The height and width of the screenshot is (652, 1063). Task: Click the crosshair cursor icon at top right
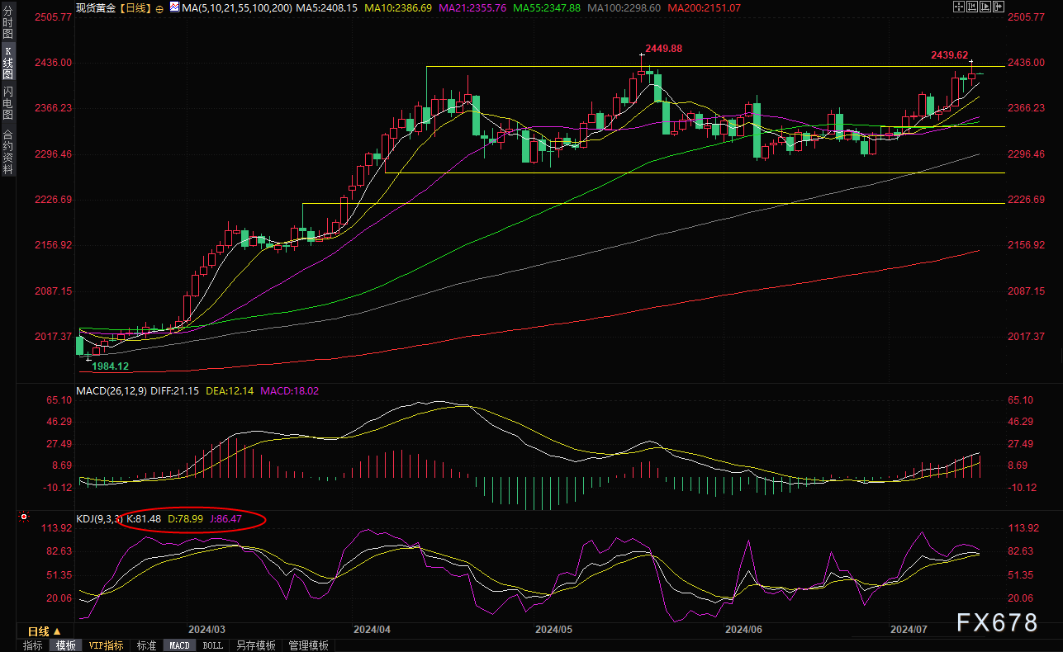[x=959, y=7]
